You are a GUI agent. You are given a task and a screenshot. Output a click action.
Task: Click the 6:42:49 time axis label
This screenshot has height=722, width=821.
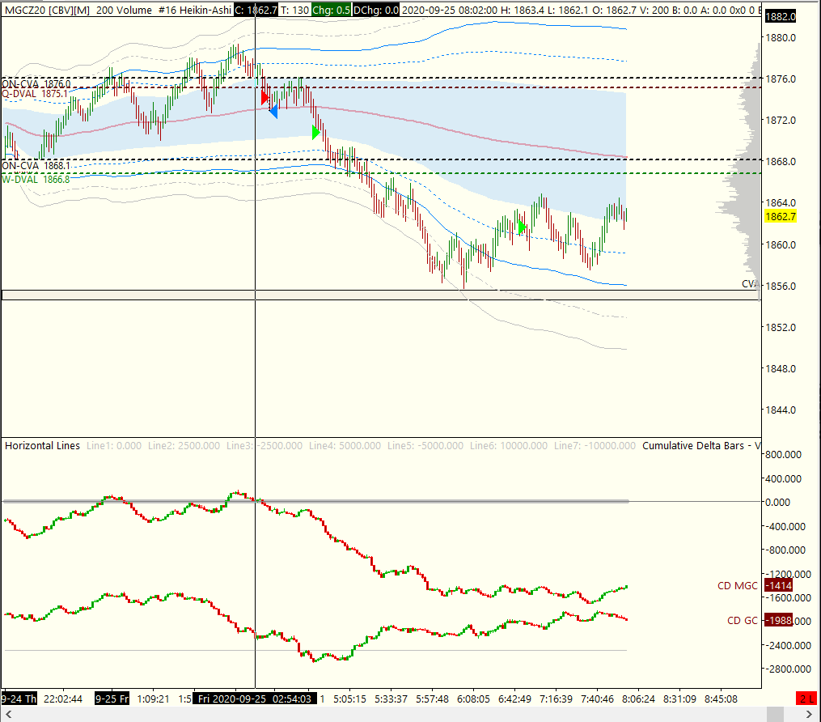514,699
